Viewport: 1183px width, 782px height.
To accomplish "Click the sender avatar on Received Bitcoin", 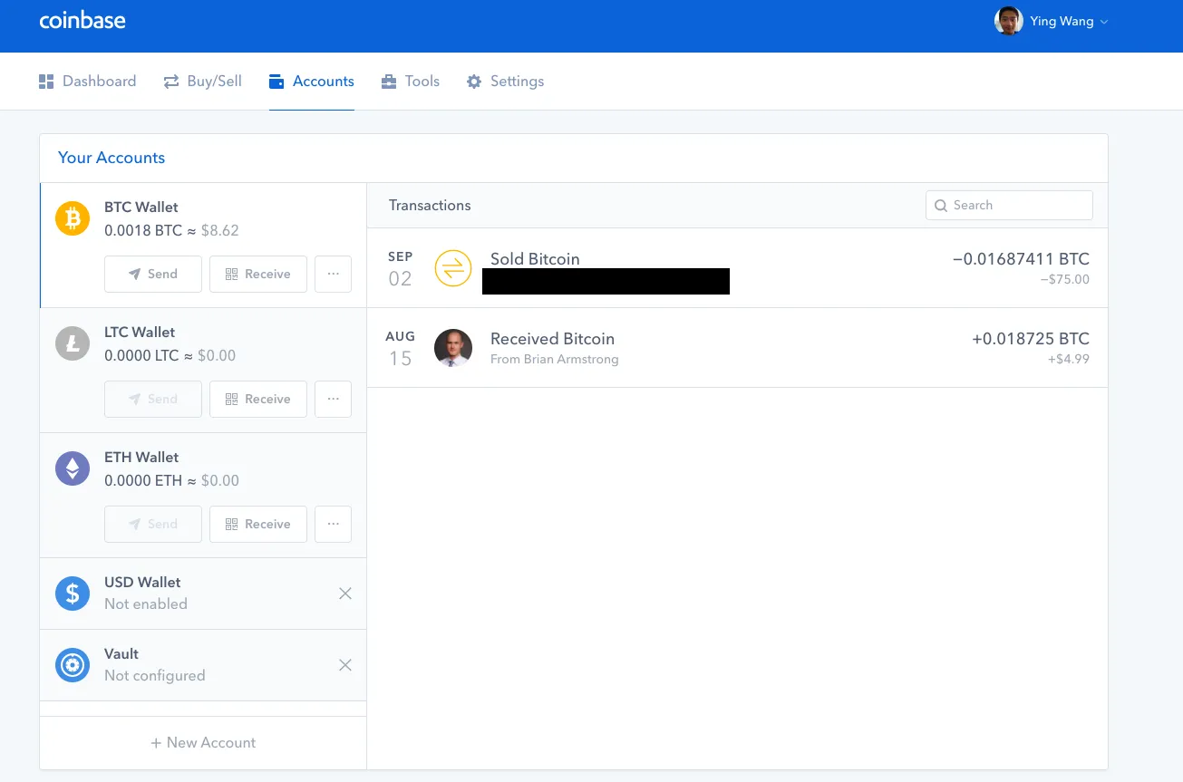I will pyautogui.click(x=453, y=348).
